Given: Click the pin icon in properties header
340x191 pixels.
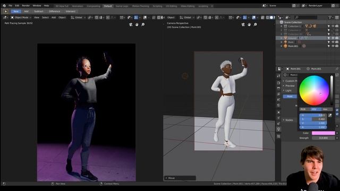Looking at the screenshot, I should click(x=337, y=68).
